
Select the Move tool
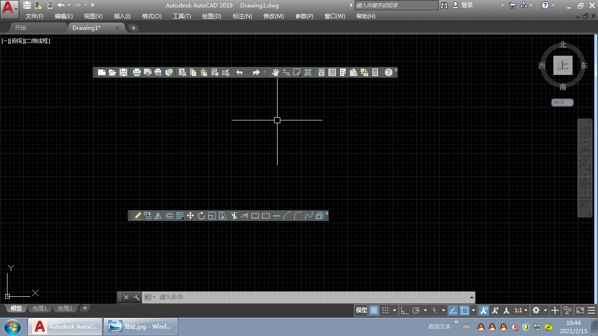point(190,216)
